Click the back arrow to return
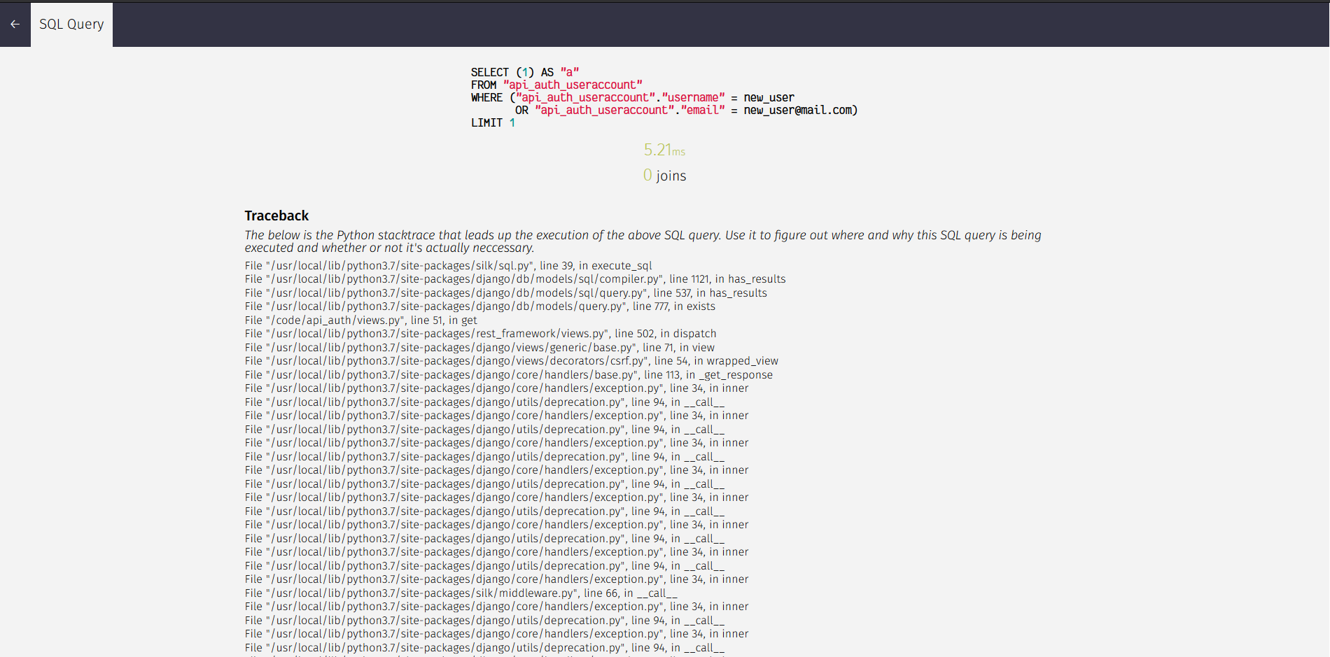Screen dimensions: 1330x657 (15, 24)
